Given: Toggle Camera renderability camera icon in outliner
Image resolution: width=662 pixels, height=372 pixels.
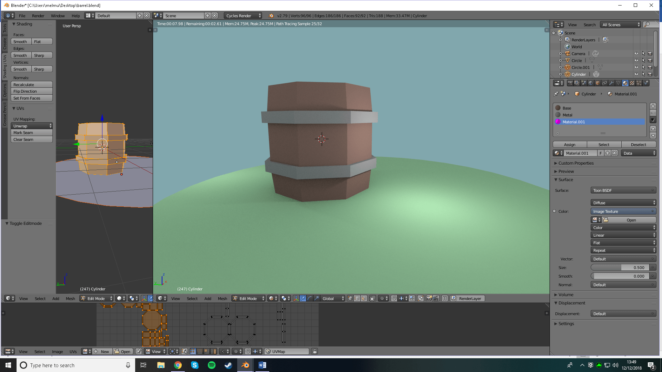Looking at the screenshot, I should pyautogui.click(x=650, y=54).
